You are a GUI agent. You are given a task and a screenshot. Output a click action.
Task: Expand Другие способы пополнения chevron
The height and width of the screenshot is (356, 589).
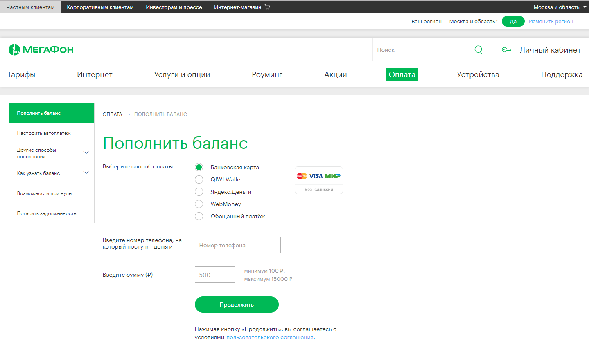86,153
